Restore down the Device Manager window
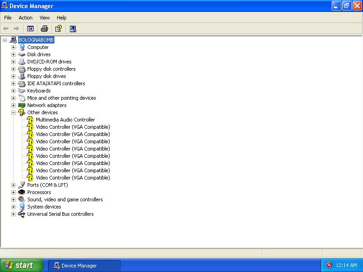Screen dimensions: 363x272 coord(347,6)
